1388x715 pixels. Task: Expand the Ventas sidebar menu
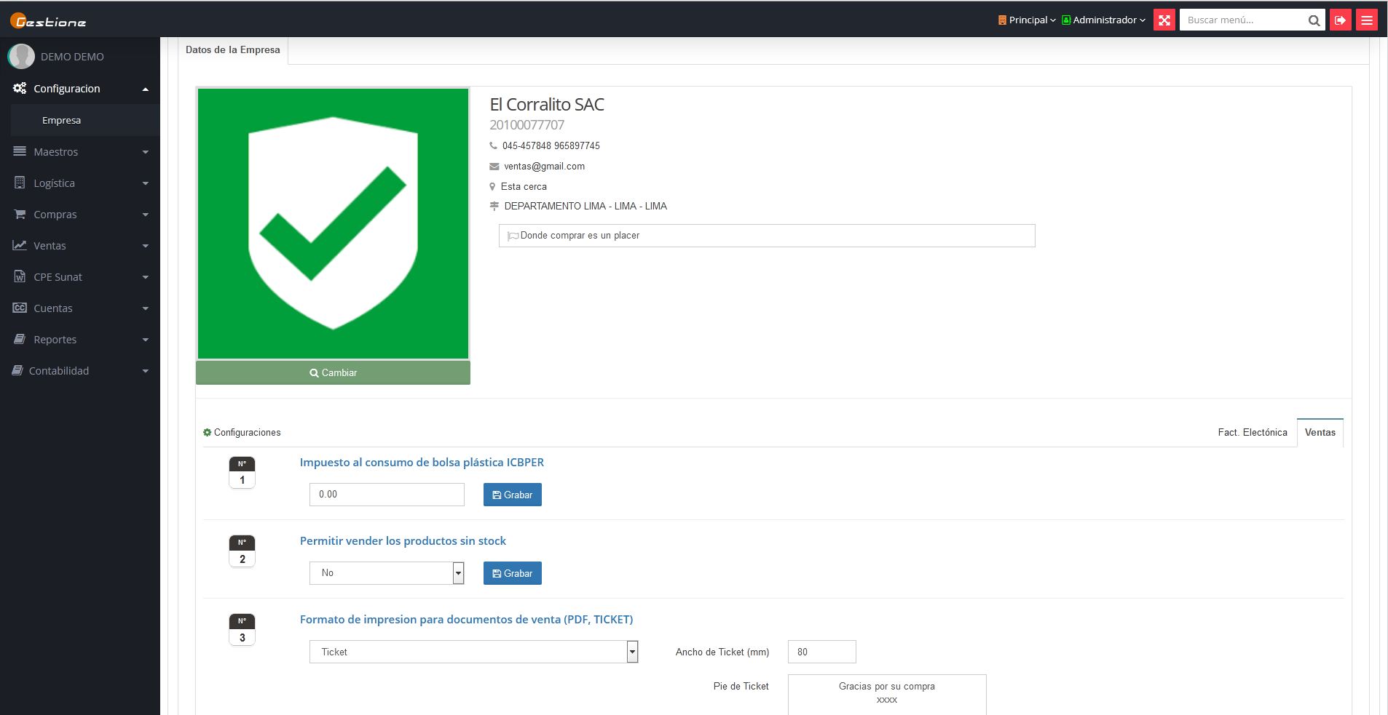click(146, 246)
